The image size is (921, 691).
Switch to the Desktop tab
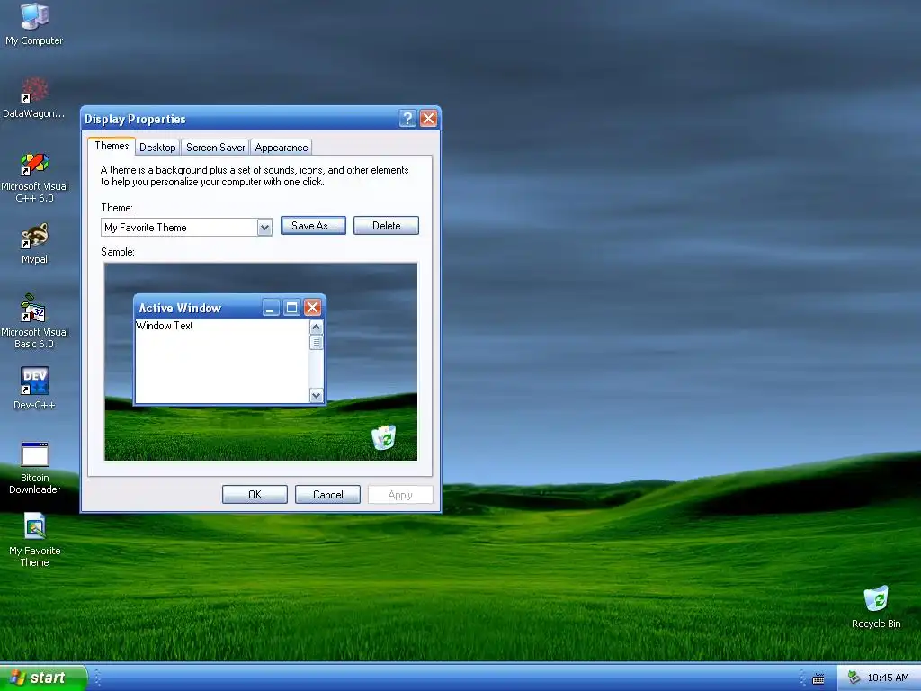(157, 148)
